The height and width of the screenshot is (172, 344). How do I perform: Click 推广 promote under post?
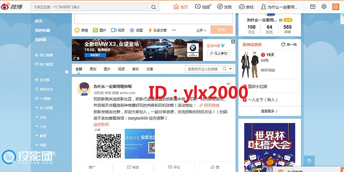point(92,167)
